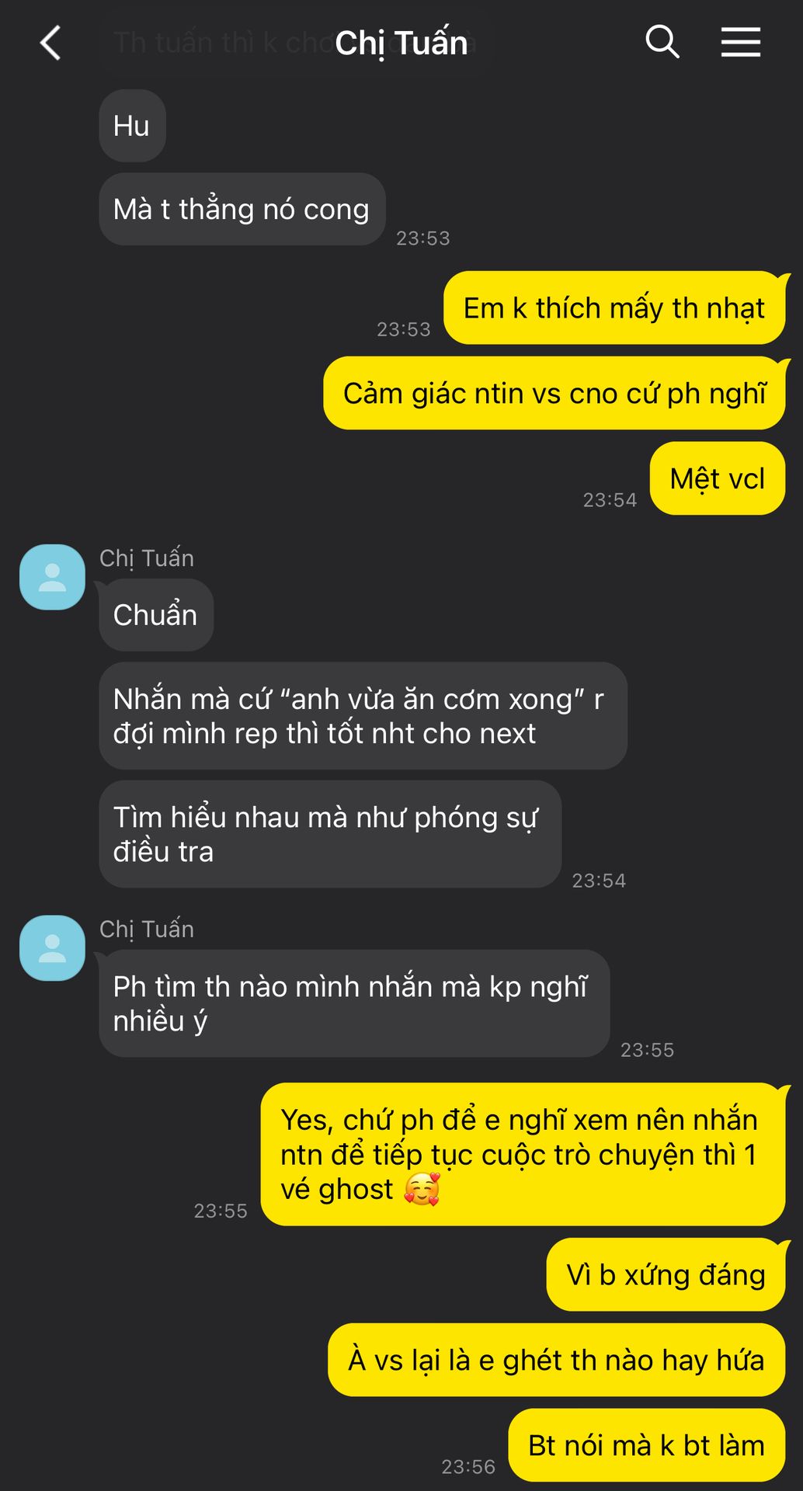Tap the back arrow icon
The width and height of the screenshot is (803, 1491).
coord(50,43)
